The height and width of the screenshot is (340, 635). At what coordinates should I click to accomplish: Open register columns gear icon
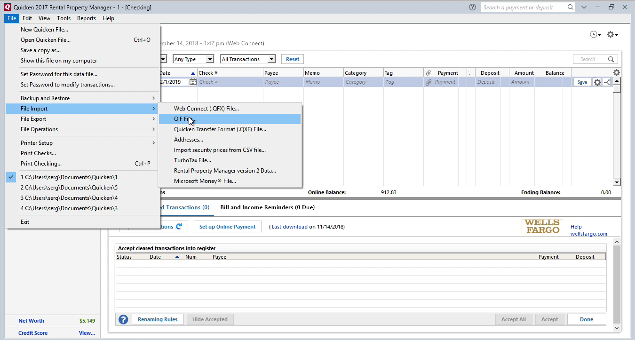pyautogui.click(x=617, y=72)
